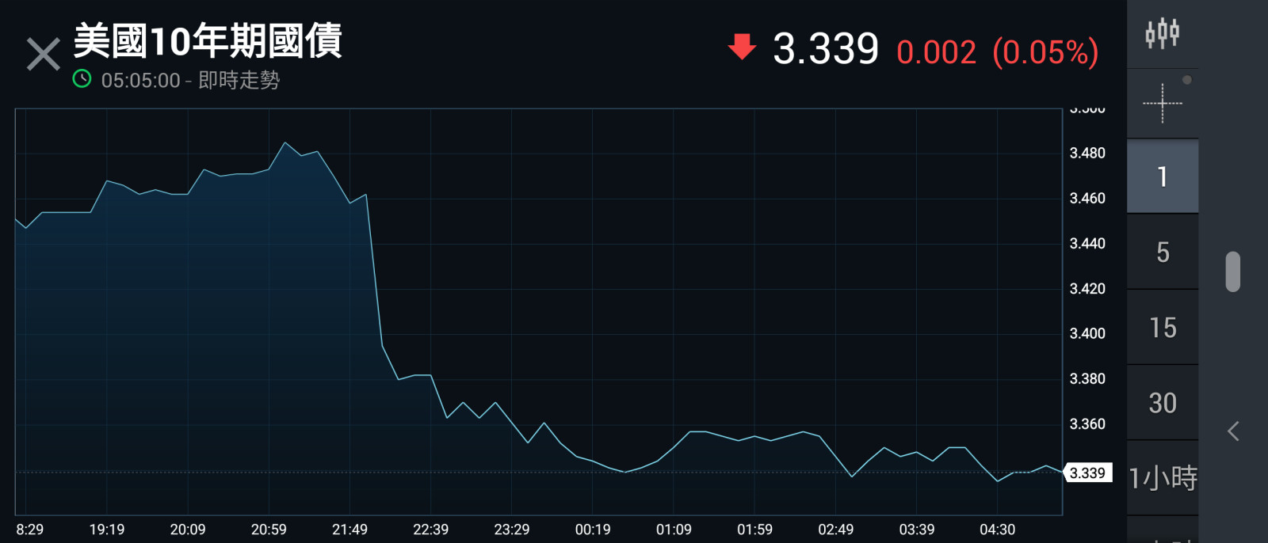Click the percent change (0.05%)

point(1045,52)
